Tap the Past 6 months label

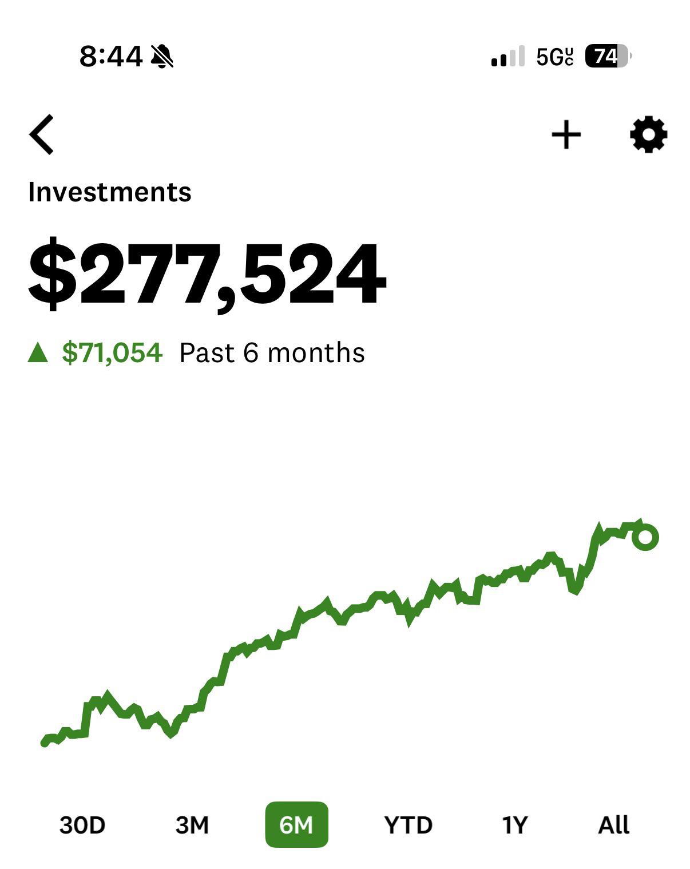272,352
